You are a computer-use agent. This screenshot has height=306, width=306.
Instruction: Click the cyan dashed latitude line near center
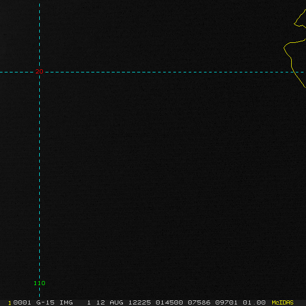coord(153,72)
